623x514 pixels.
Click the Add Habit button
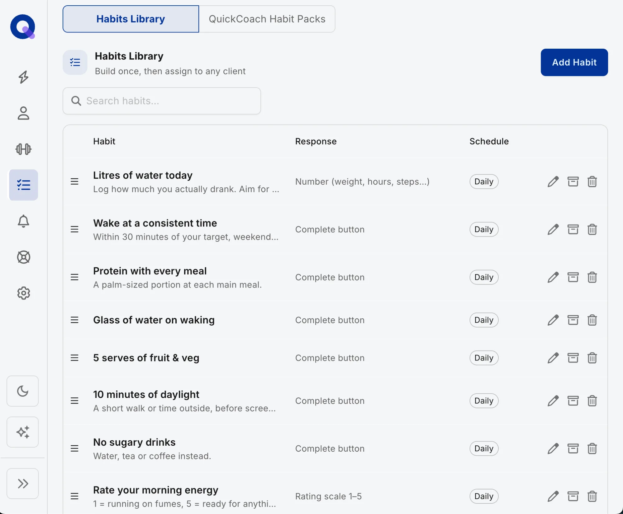[574, 62]
